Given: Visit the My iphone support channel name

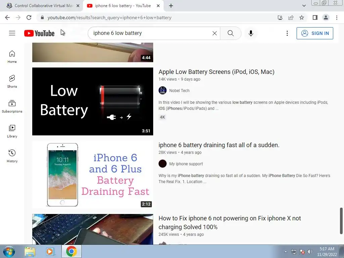Looking at the screenshot, I should click(x=186, y=164).
